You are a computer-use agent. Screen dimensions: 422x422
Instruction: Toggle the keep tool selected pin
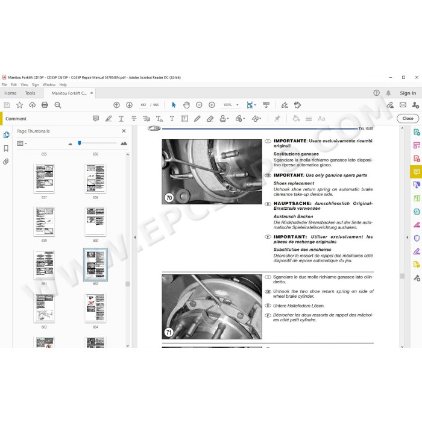pyautogui.click(x=277, y=118)
